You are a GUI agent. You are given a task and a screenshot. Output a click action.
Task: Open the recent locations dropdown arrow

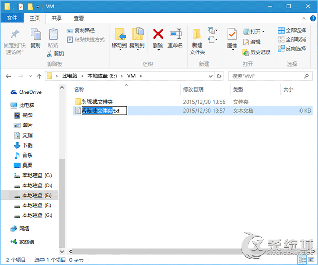click(30, 76)
